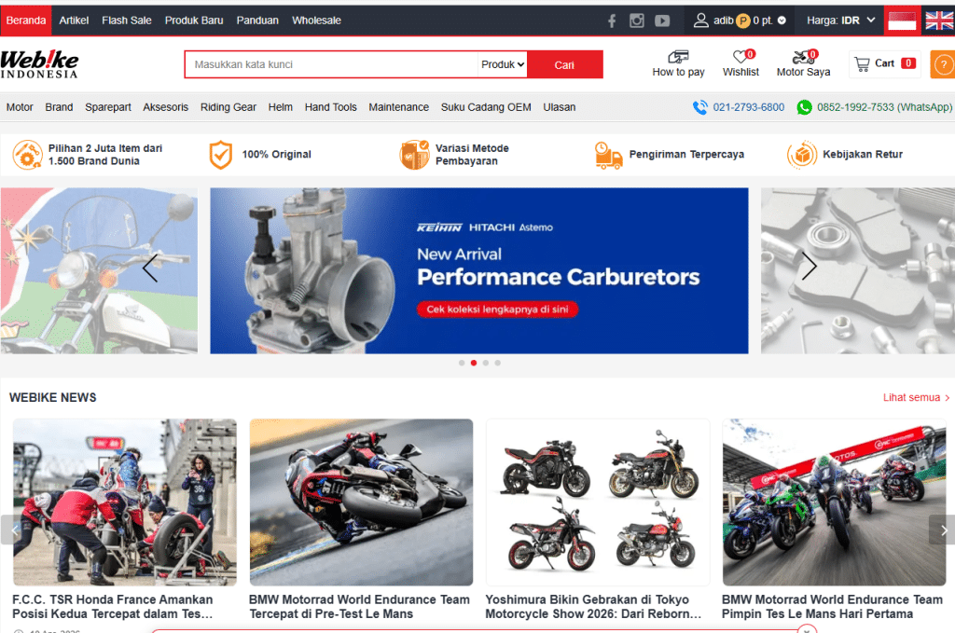Click the blue phone call icon
The height and width of the screenshot is (633, 955).
(x=700, y=107)
